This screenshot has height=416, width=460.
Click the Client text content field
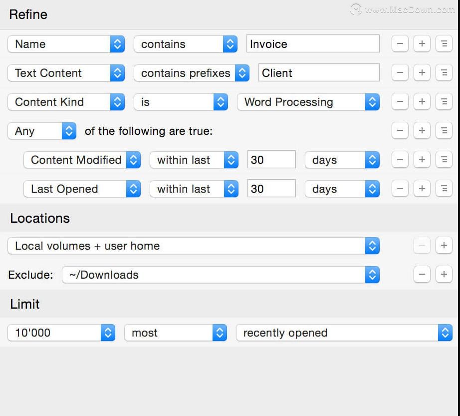[319, 72]
